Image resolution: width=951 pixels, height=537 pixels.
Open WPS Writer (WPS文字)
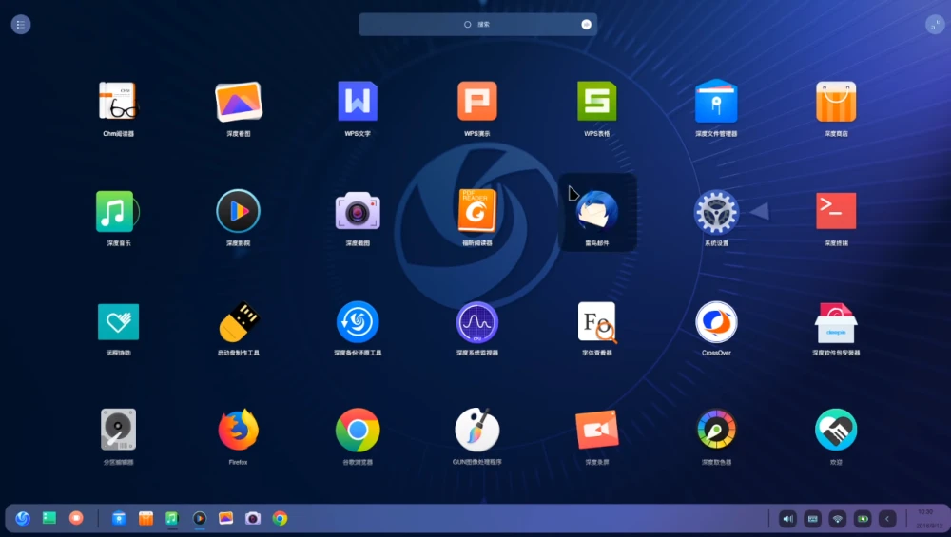[358, 101]
